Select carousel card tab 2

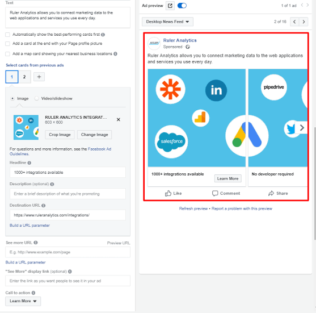point(24,77)
